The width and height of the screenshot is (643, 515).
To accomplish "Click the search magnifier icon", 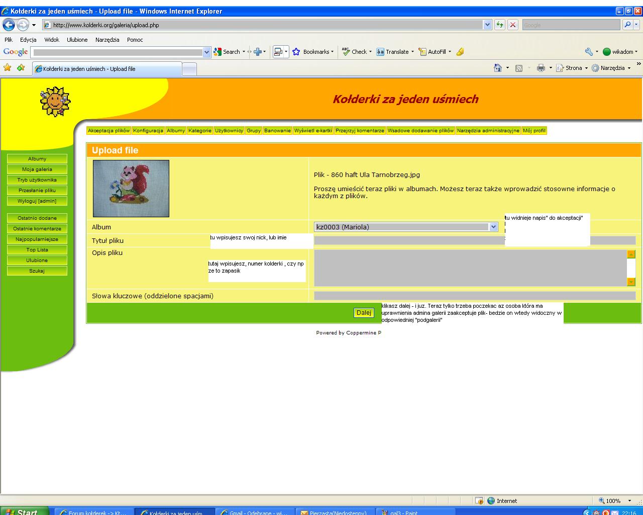I will pyautogui.click(x=627, y=25).
